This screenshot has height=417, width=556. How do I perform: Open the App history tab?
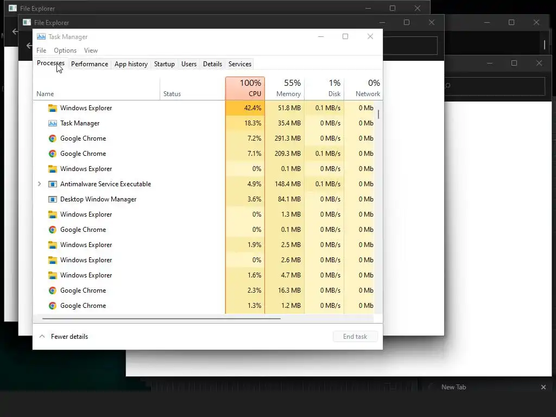coord(131,64)
